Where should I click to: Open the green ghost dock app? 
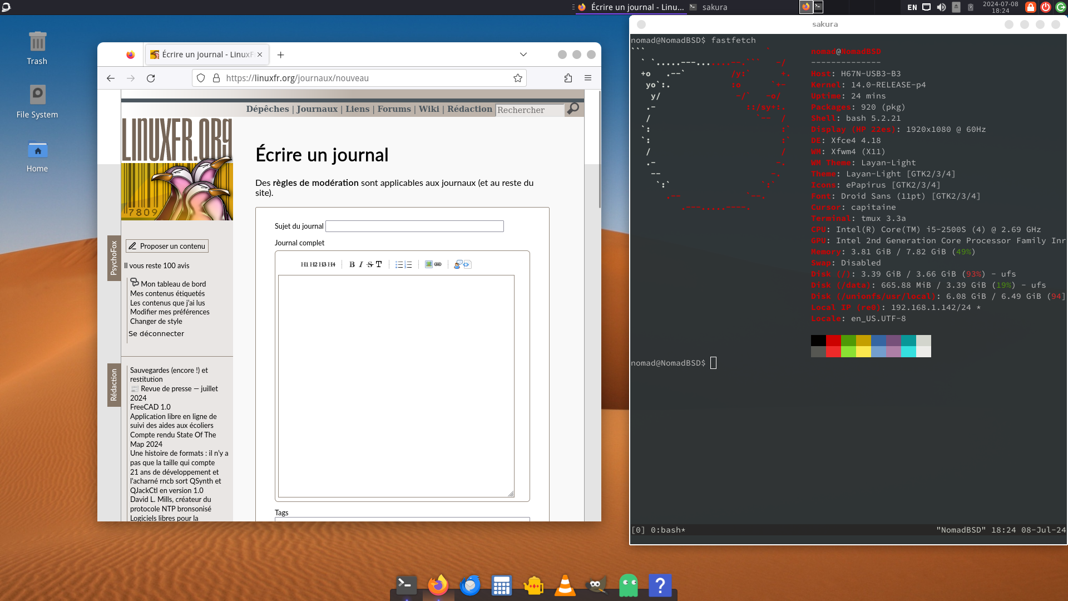[x=628, y=585]
